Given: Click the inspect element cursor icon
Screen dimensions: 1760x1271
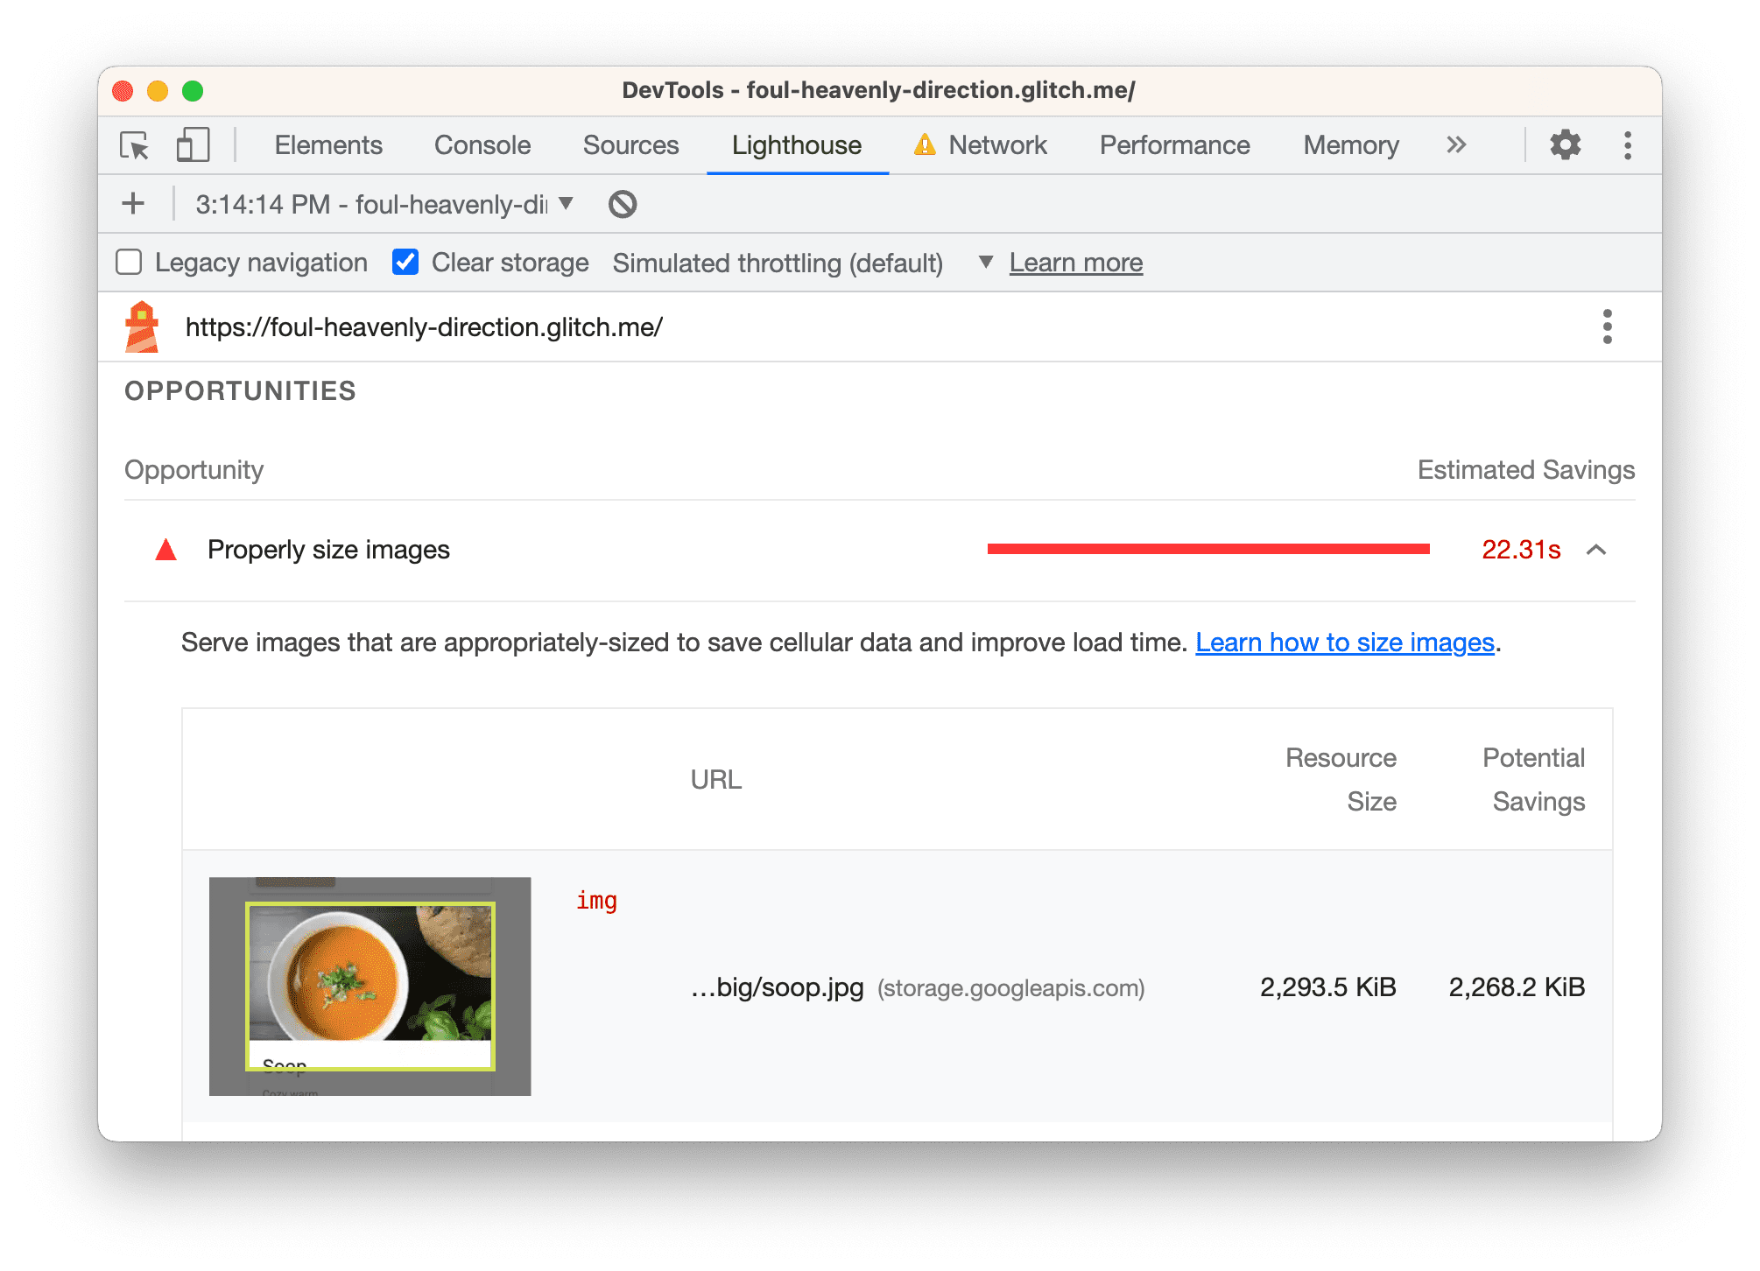Looking at the screenshot, I should 137,146.
